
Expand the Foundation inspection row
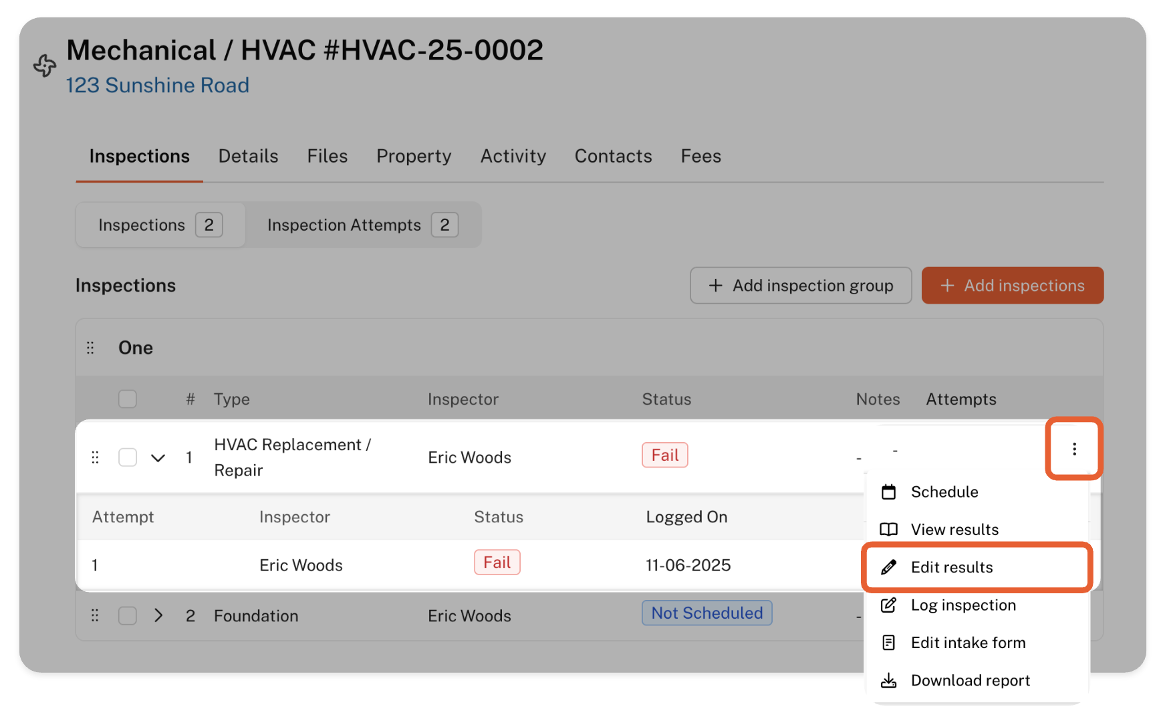158,616
